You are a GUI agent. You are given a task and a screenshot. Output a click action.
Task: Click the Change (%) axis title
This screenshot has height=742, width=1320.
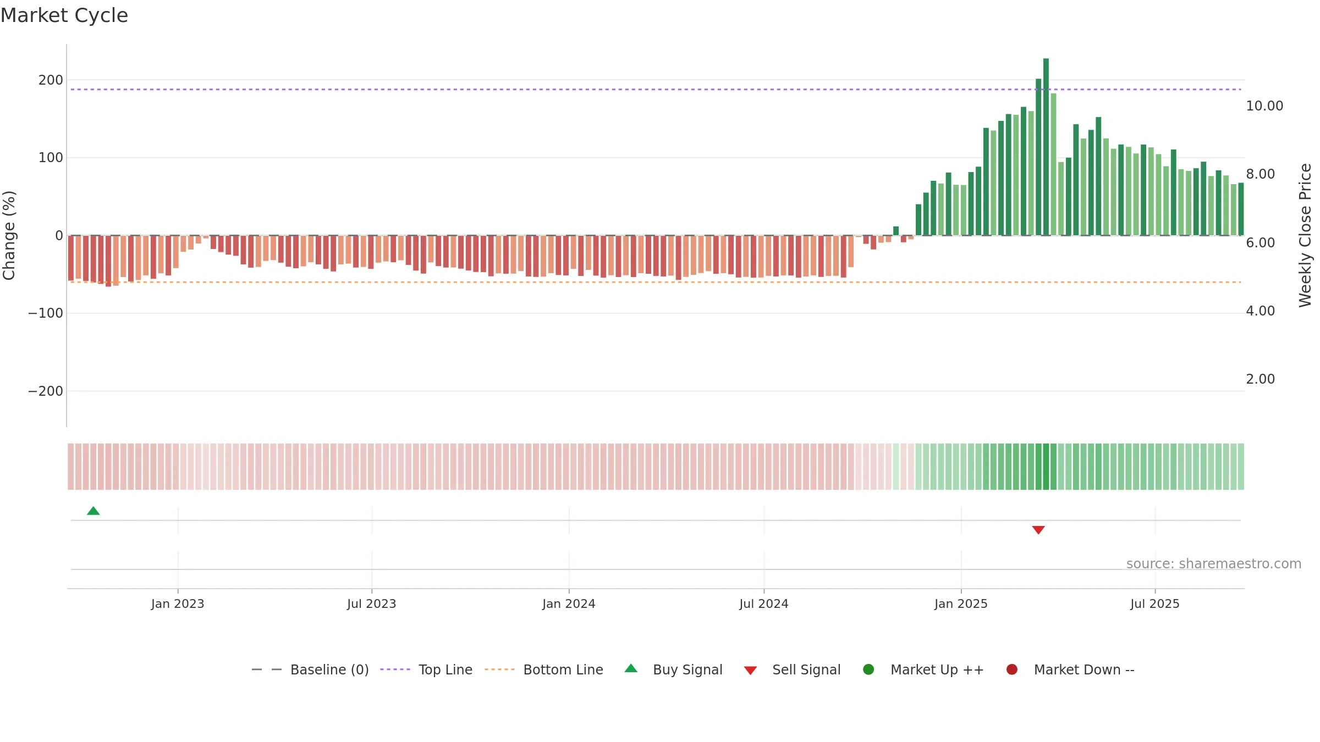pos(9,235)
